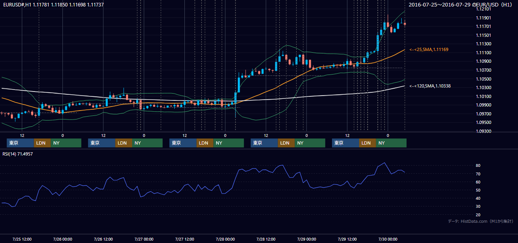
Task: Click the 7/30 00:00 time label
Action: coord(388,239)
